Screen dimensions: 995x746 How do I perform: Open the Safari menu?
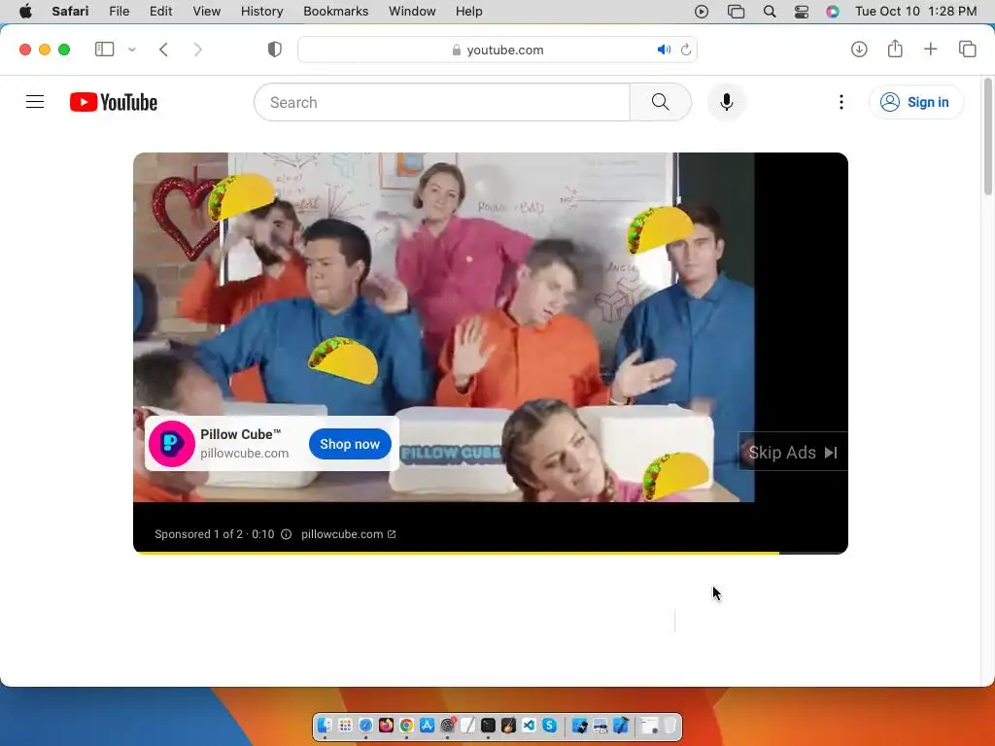pyautogui.click(x=70, y=12)
